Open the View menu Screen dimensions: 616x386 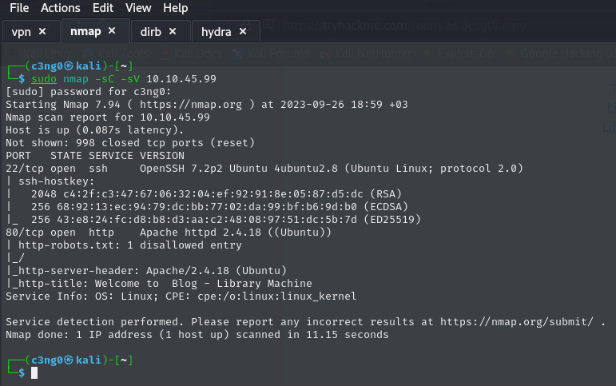point(138,8)
